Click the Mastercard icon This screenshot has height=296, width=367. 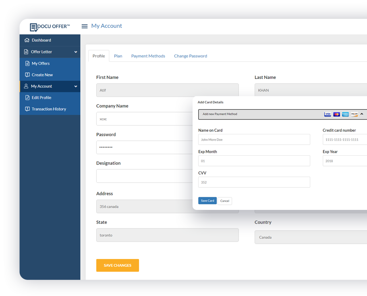[336, 114]
